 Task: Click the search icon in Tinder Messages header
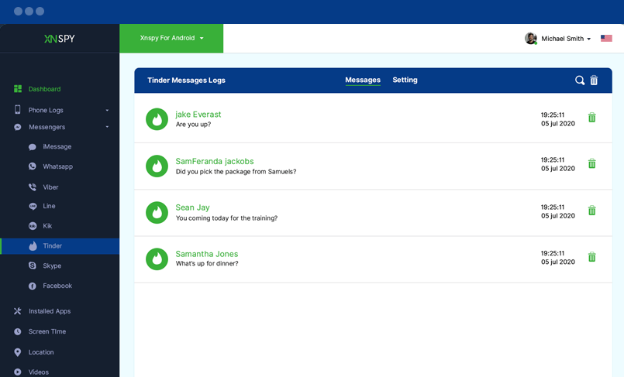click(579, 81)
